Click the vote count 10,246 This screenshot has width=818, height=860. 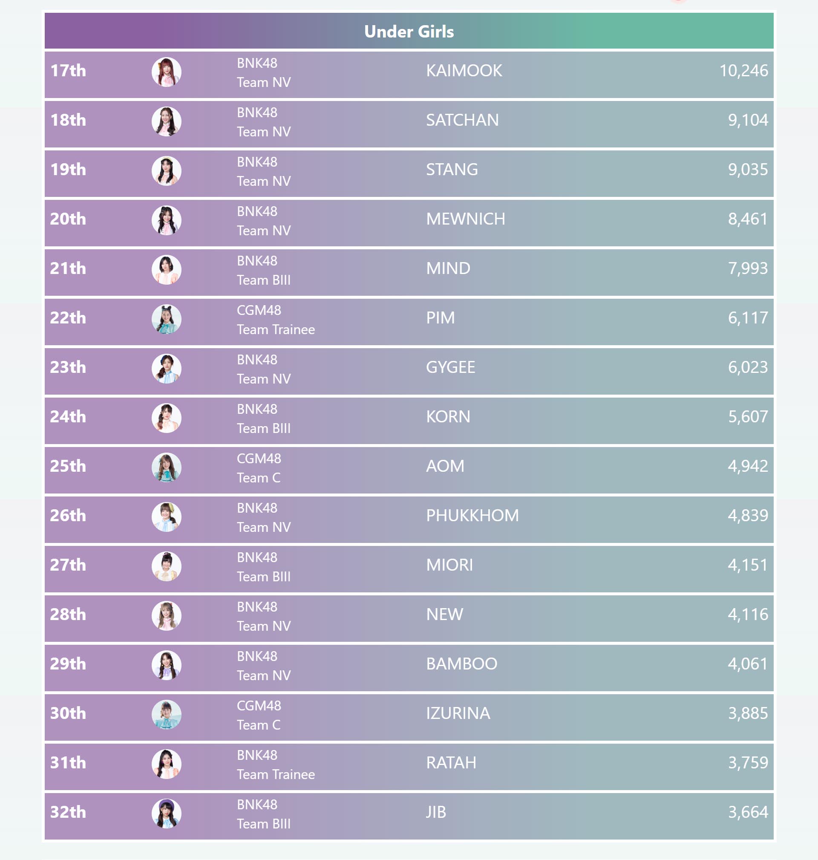click(743, 71)
